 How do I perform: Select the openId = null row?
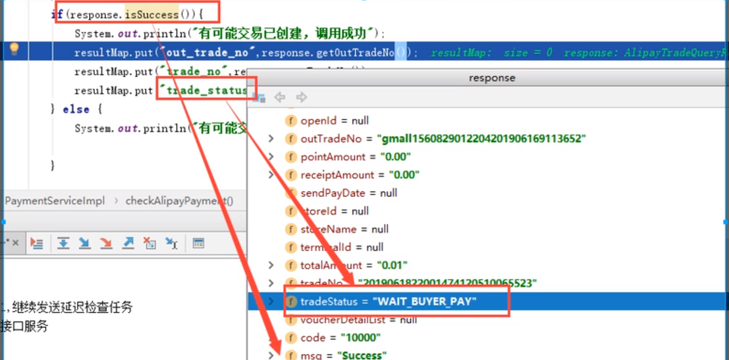pyautogui.click(x=488, y=121)
